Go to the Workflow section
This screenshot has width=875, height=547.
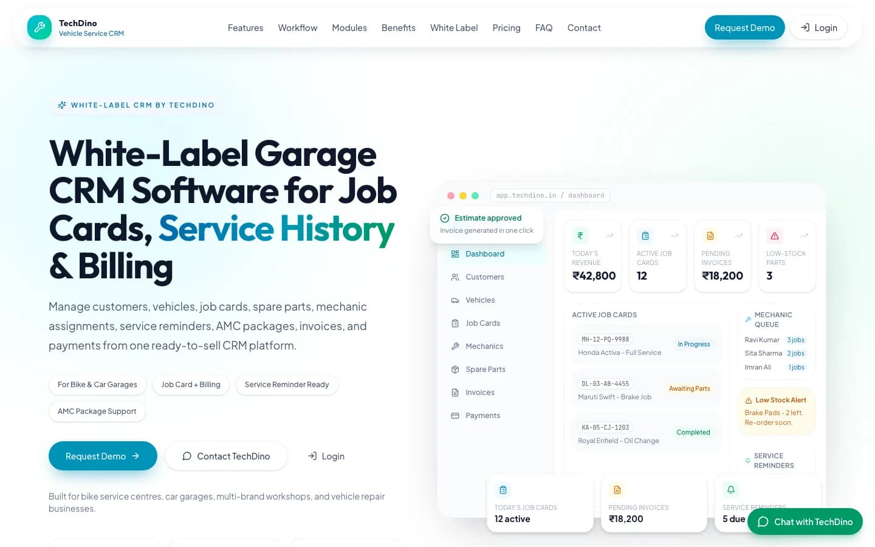[x=298, y=28]
